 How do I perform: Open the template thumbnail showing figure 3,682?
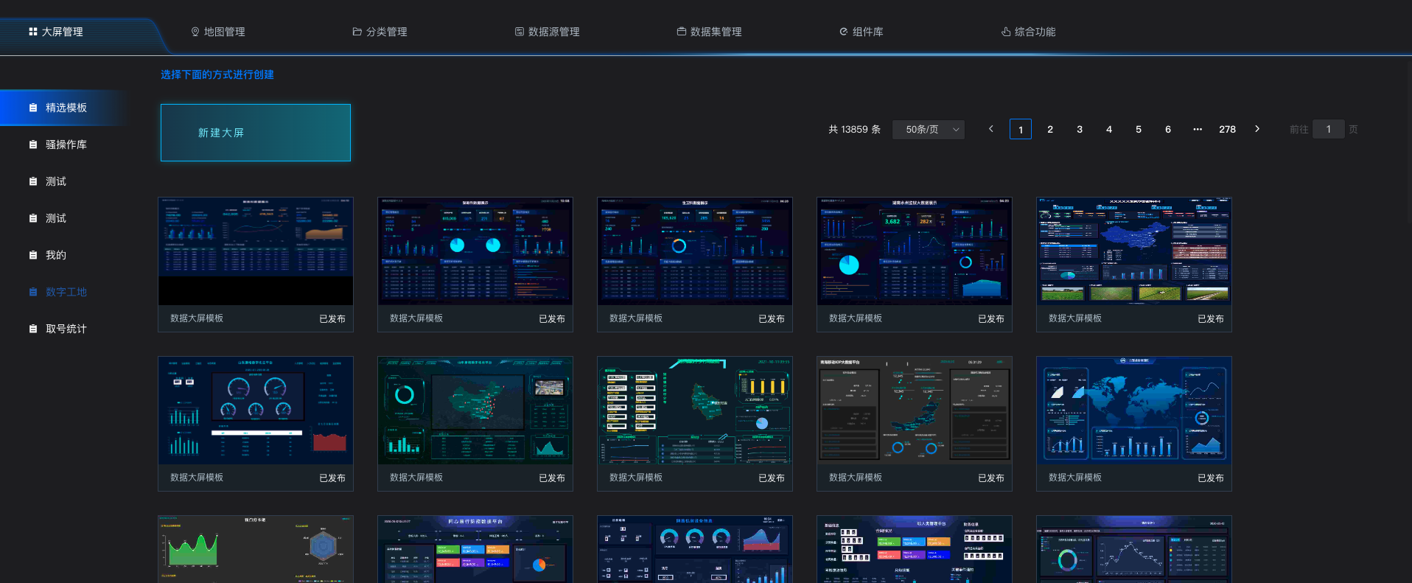(x=915, y=251)
